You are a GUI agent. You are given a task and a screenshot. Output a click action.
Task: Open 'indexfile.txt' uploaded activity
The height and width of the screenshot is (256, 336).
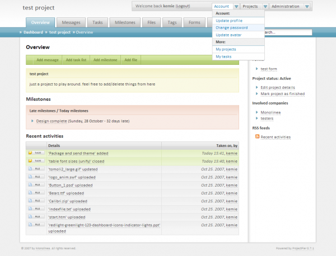69,209
